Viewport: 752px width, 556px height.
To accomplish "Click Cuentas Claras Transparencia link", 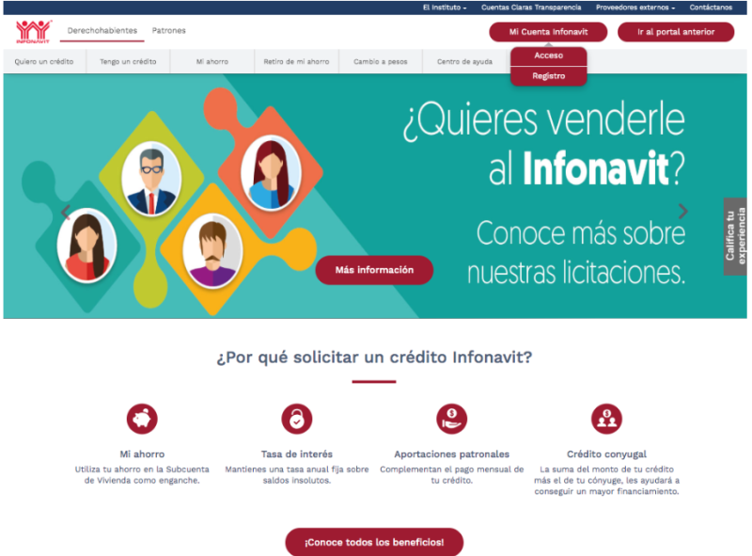I will (x=531, y=8).
